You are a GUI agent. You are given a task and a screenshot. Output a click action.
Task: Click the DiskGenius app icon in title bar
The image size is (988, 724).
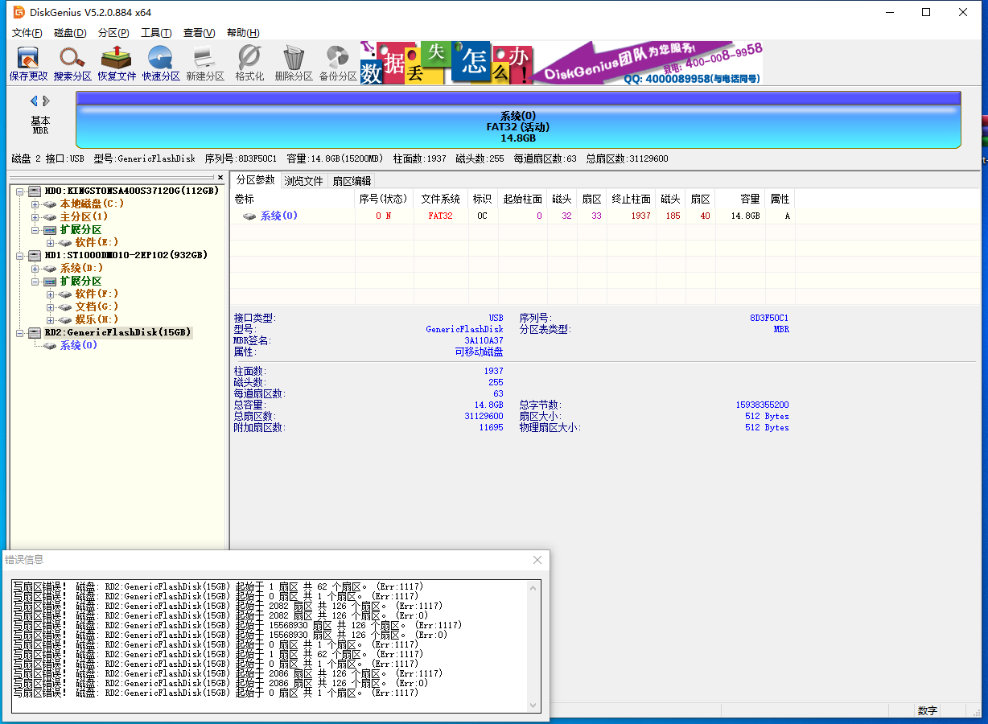click(x=19, y=12)
